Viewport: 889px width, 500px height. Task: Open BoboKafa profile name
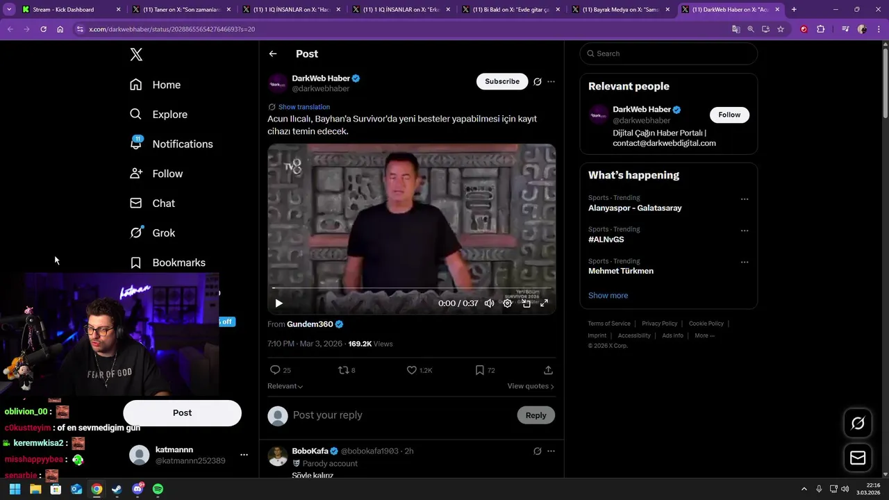[310, 451]
